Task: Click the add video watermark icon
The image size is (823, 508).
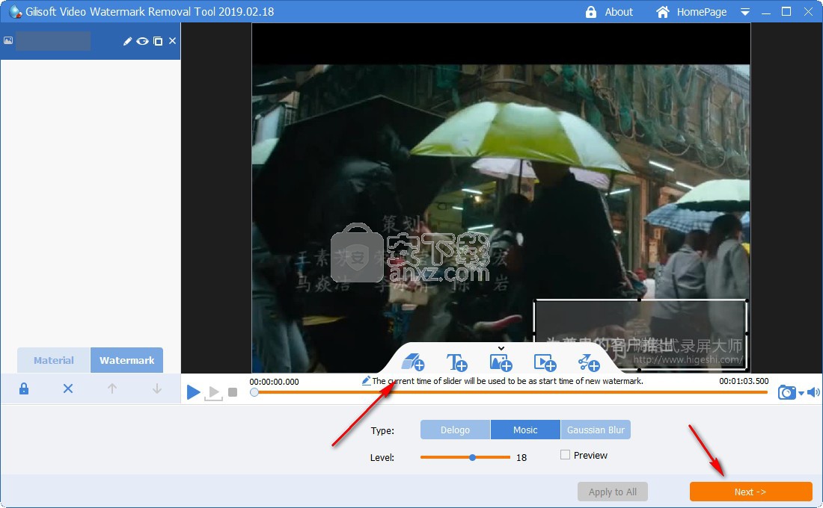Action: (545, 363)
